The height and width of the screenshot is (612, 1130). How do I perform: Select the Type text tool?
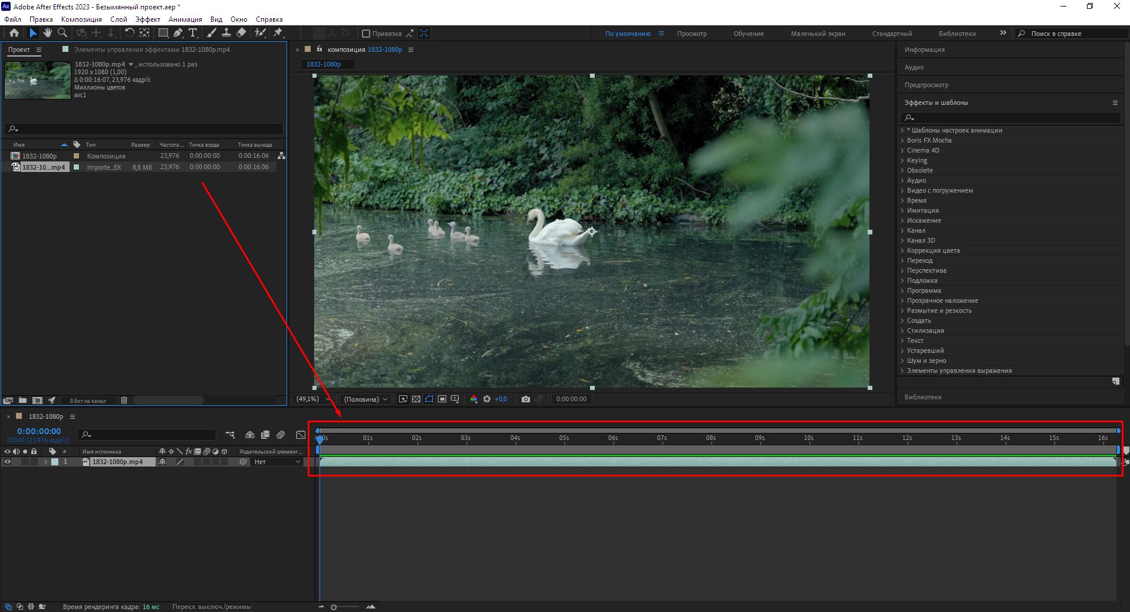[x=193, y=33]
